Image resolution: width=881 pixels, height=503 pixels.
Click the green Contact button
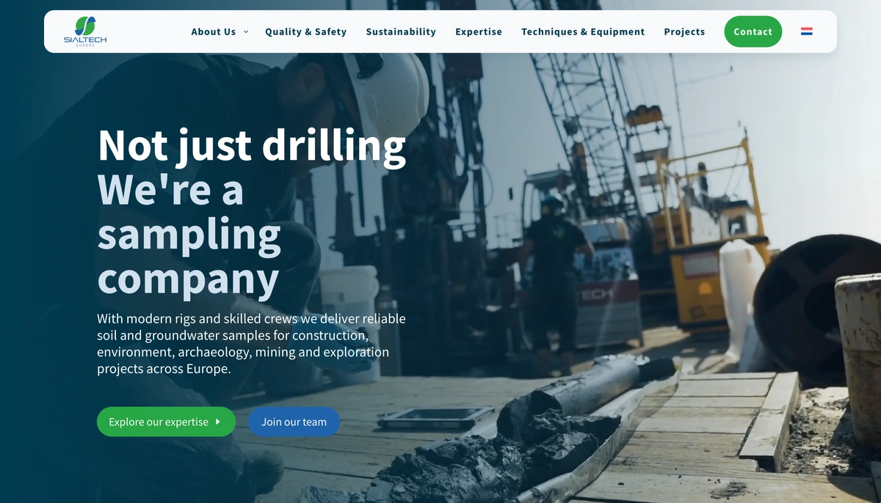click(x=753, y=32)
